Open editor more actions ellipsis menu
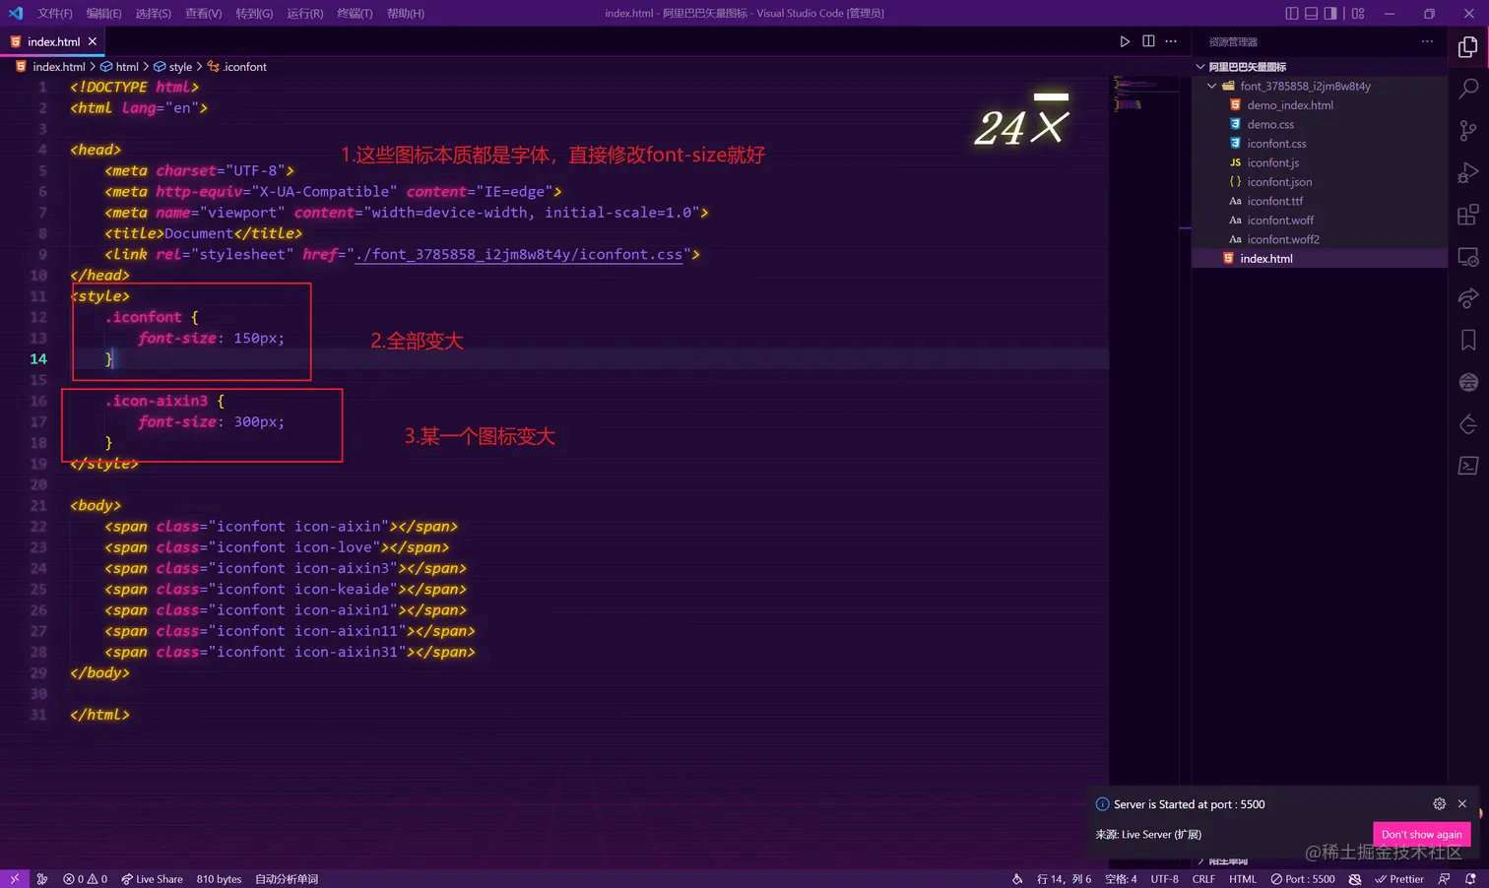The width and height of the screenshot is (1489, 888). pos(1171,41)
